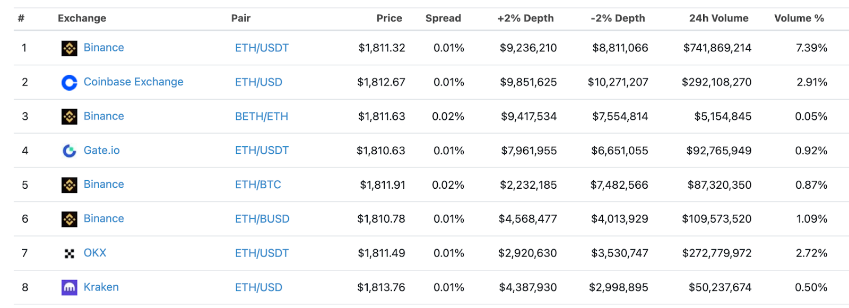
Task: Click the Gate.io logo icon
Action: 69,151
